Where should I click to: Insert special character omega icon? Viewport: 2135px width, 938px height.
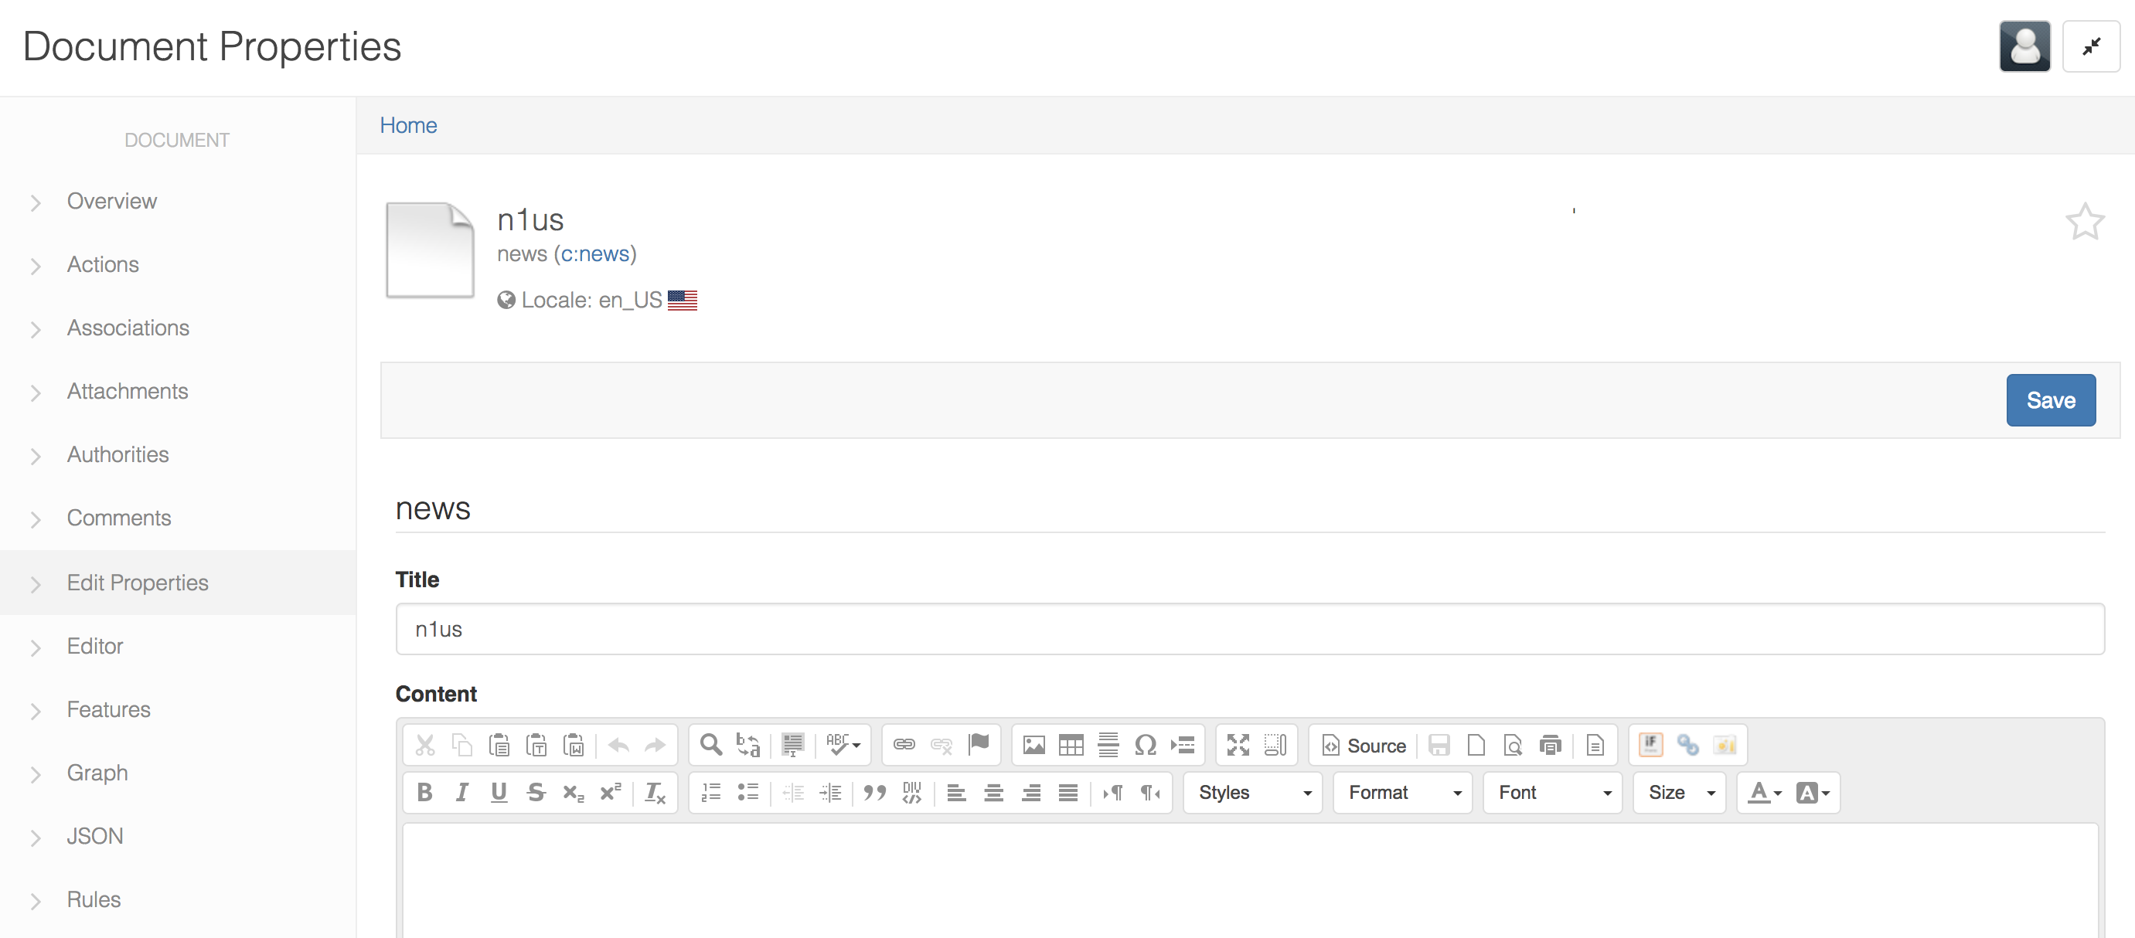pyautogui.click(x=1146, y=746)
